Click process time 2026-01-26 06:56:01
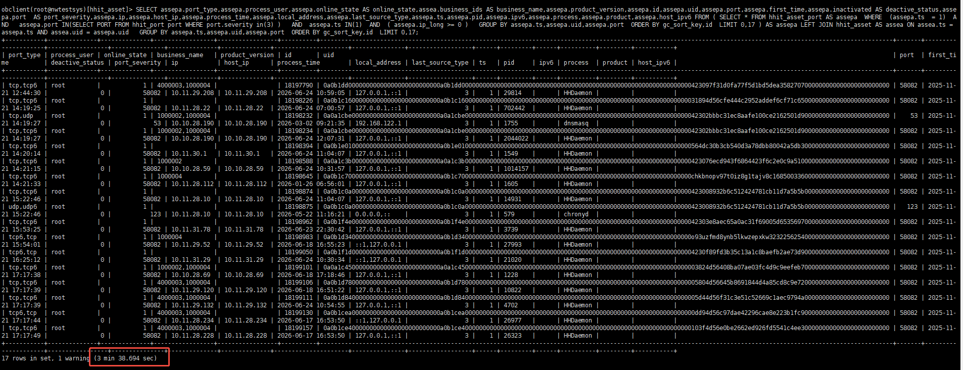This screenshot has height=370, width=963. click(x=311, y=184)
